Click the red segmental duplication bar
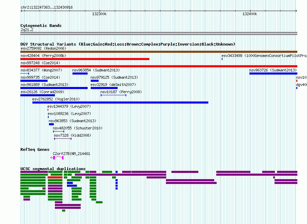The width and height of the screenshot is (307, 224). 55,177
